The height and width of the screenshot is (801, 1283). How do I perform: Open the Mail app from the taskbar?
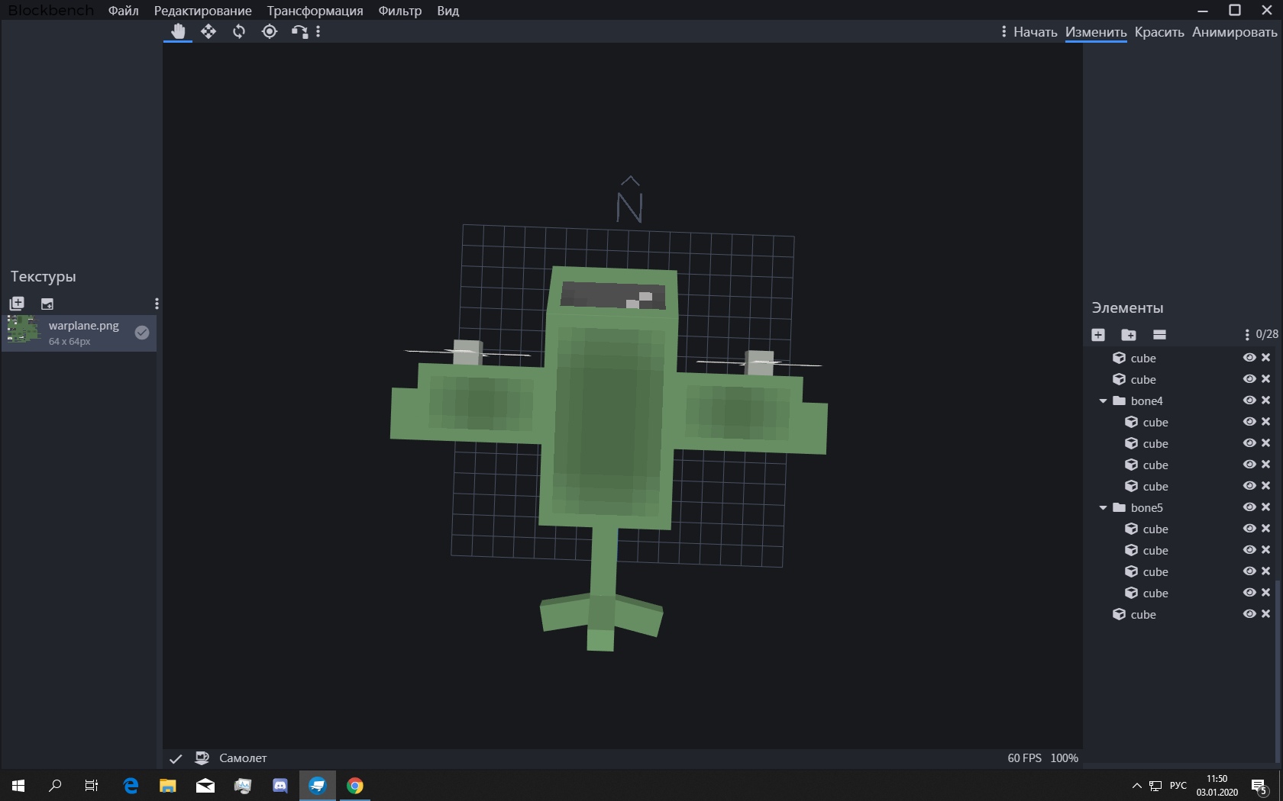pos(205,785)
